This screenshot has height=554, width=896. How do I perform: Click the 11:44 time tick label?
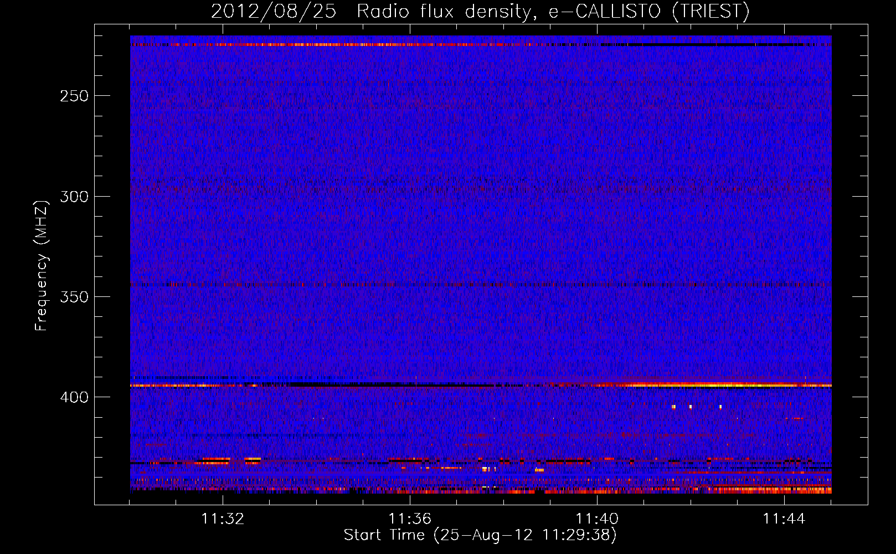pos(784,519)
